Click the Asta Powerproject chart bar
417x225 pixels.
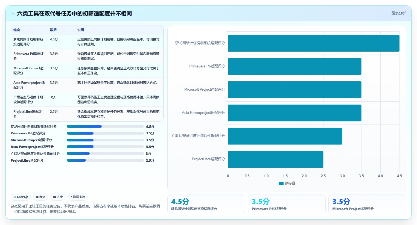295,113
